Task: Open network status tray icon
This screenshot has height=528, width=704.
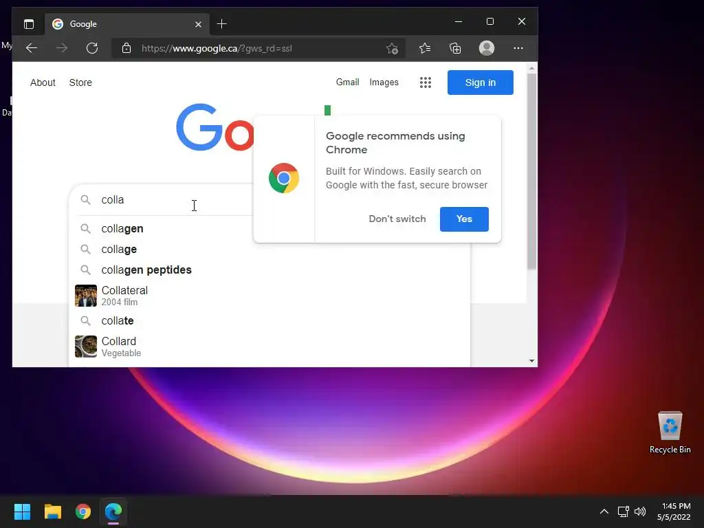Action: pos(623,511)
